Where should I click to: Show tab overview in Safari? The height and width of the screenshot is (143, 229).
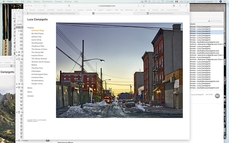coord(186,6)
